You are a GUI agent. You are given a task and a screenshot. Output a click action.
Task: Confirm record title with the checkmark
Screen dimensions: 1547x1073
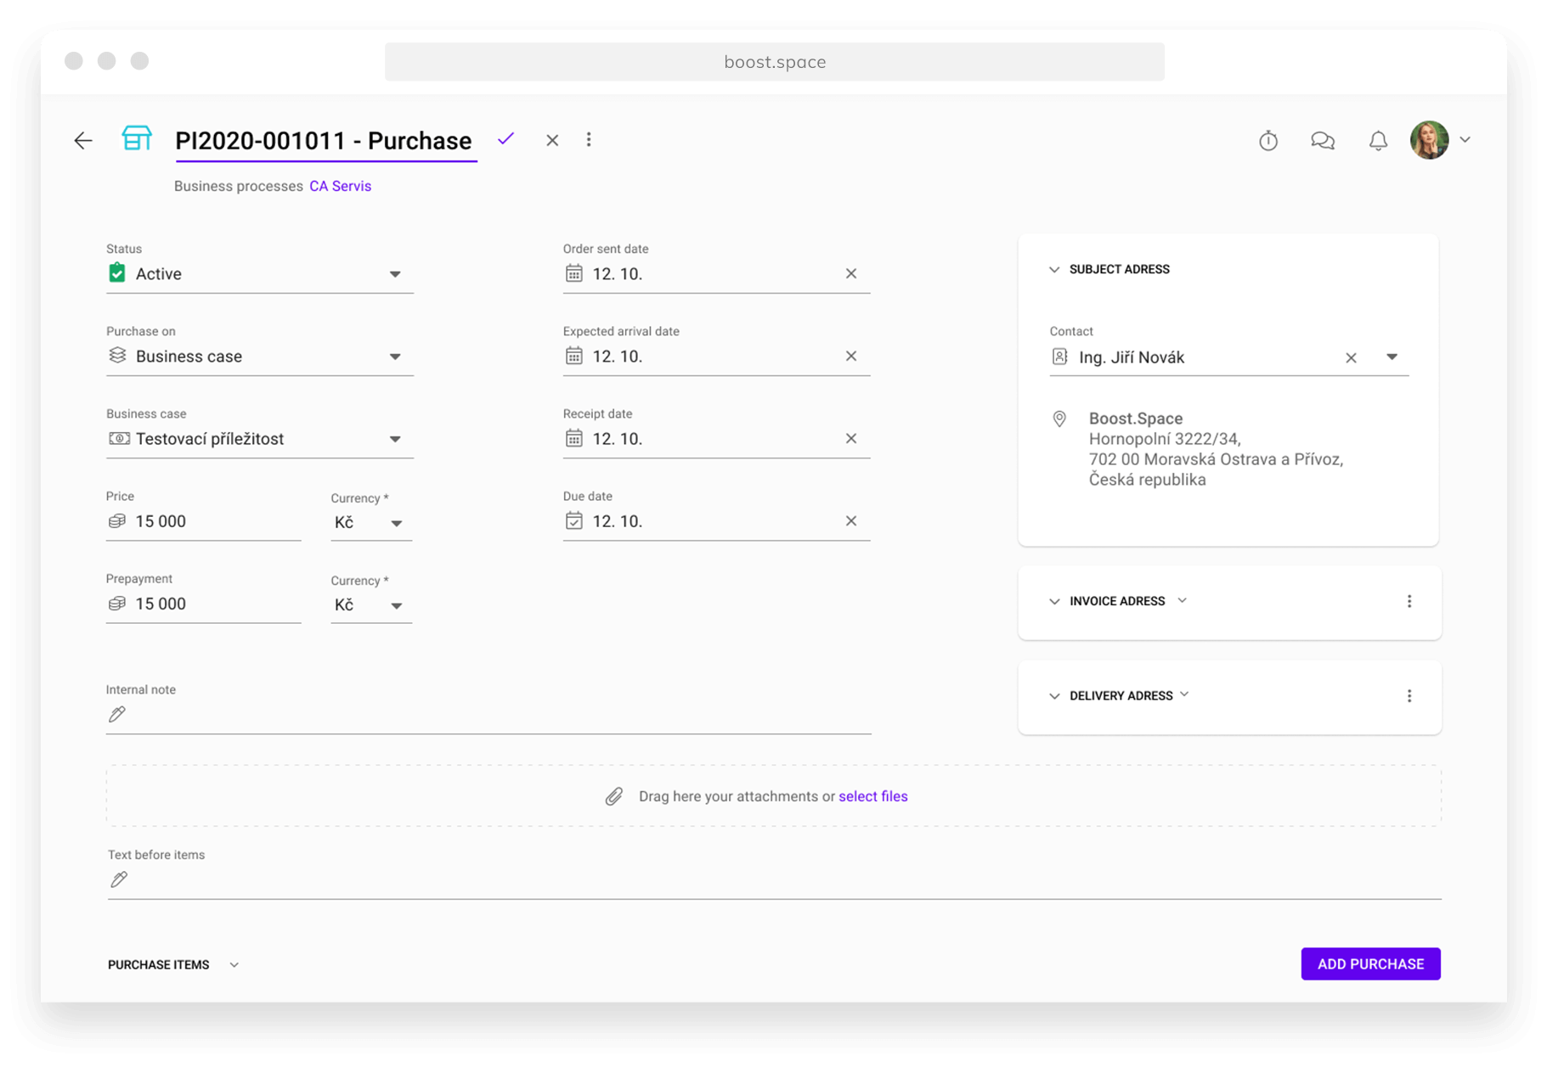(506, 138)
